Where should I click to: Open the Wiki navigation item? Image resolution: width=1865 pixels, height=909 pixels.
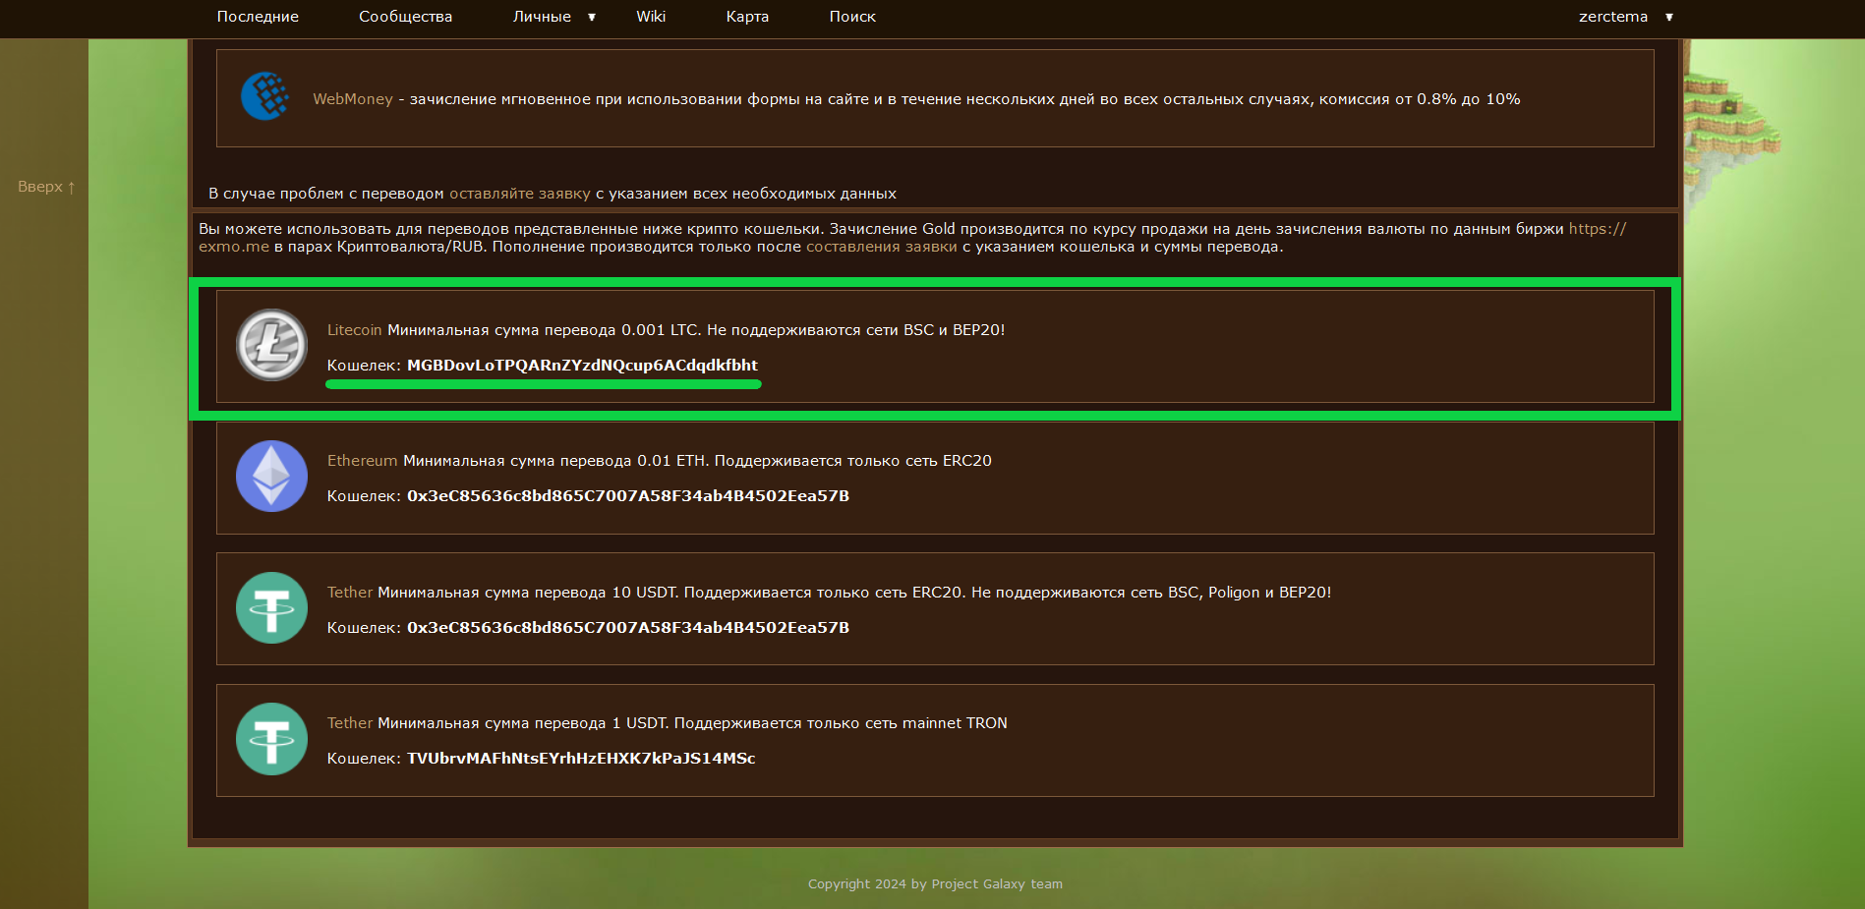pos(651,17)
